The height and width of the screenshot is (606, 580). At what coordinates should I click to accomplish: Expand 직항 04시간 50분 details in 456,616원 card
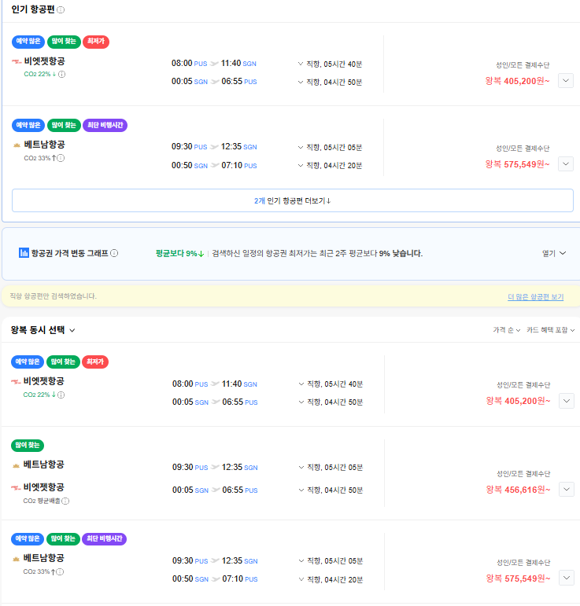(329, 490)
